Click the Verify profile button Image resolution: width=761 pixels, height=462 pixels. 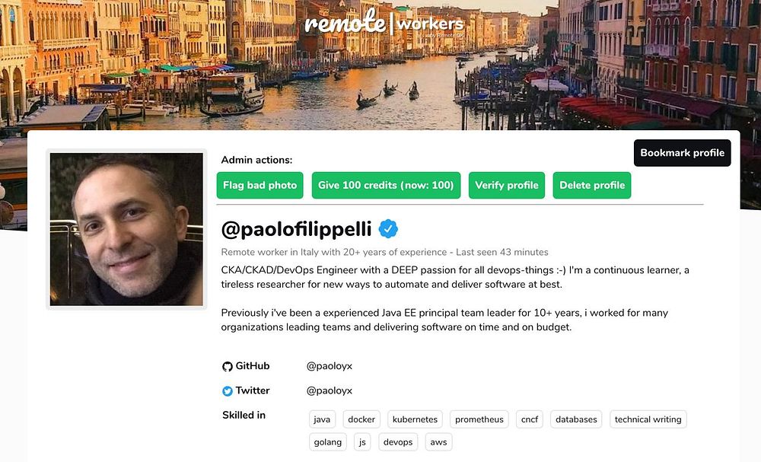[x=507, y=186]
